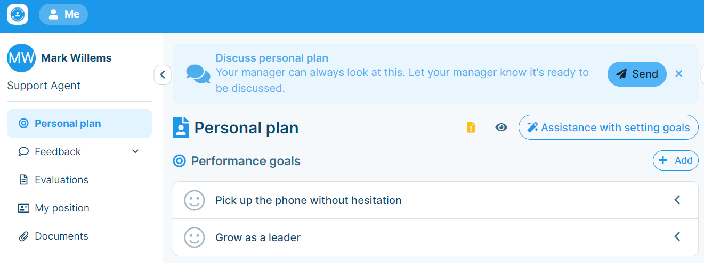Click the MW avatar of Mark Willems
This screenshot has height=263, width=704.
pos(21,58)
